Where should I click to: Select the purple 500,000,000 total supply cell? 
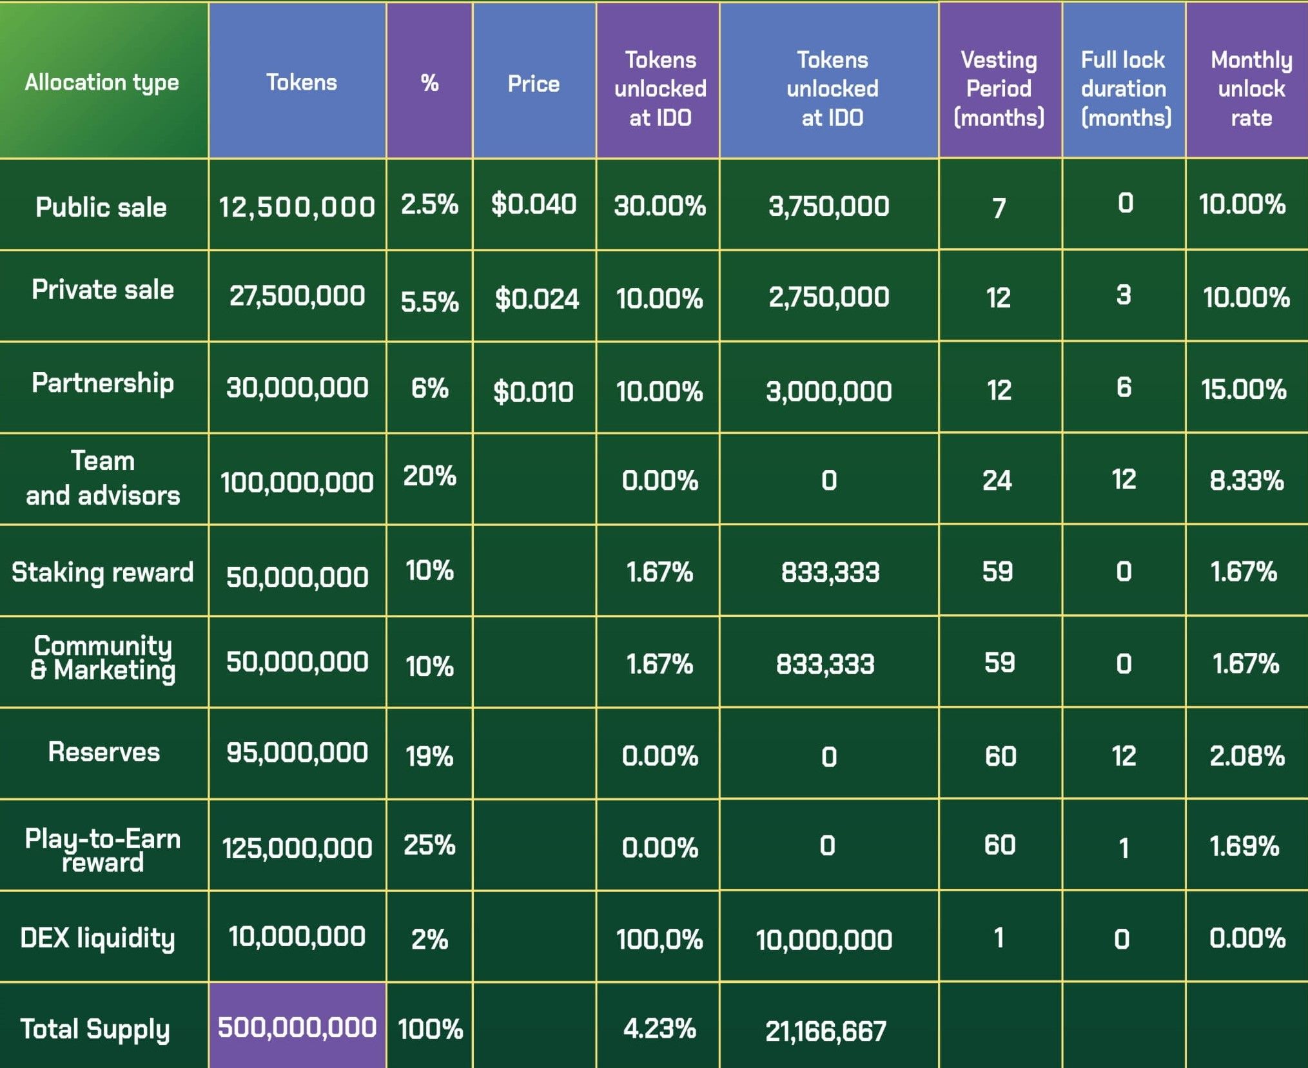(297, 1027)
